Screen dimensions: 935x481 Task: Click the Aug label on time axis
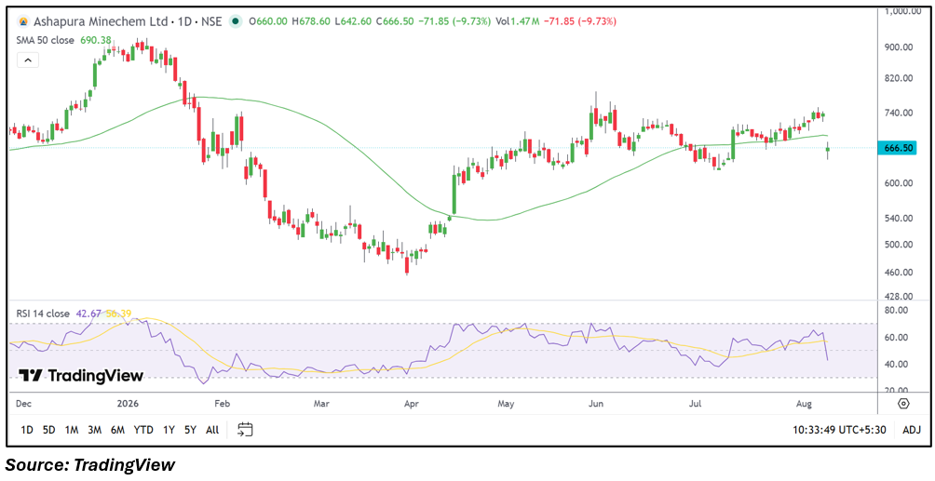click(804, 404)
